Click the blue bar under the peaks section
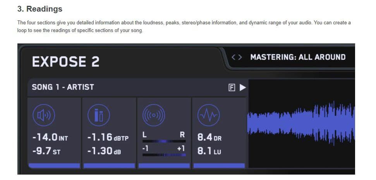The image size is (376, 180). click(109, 166)
